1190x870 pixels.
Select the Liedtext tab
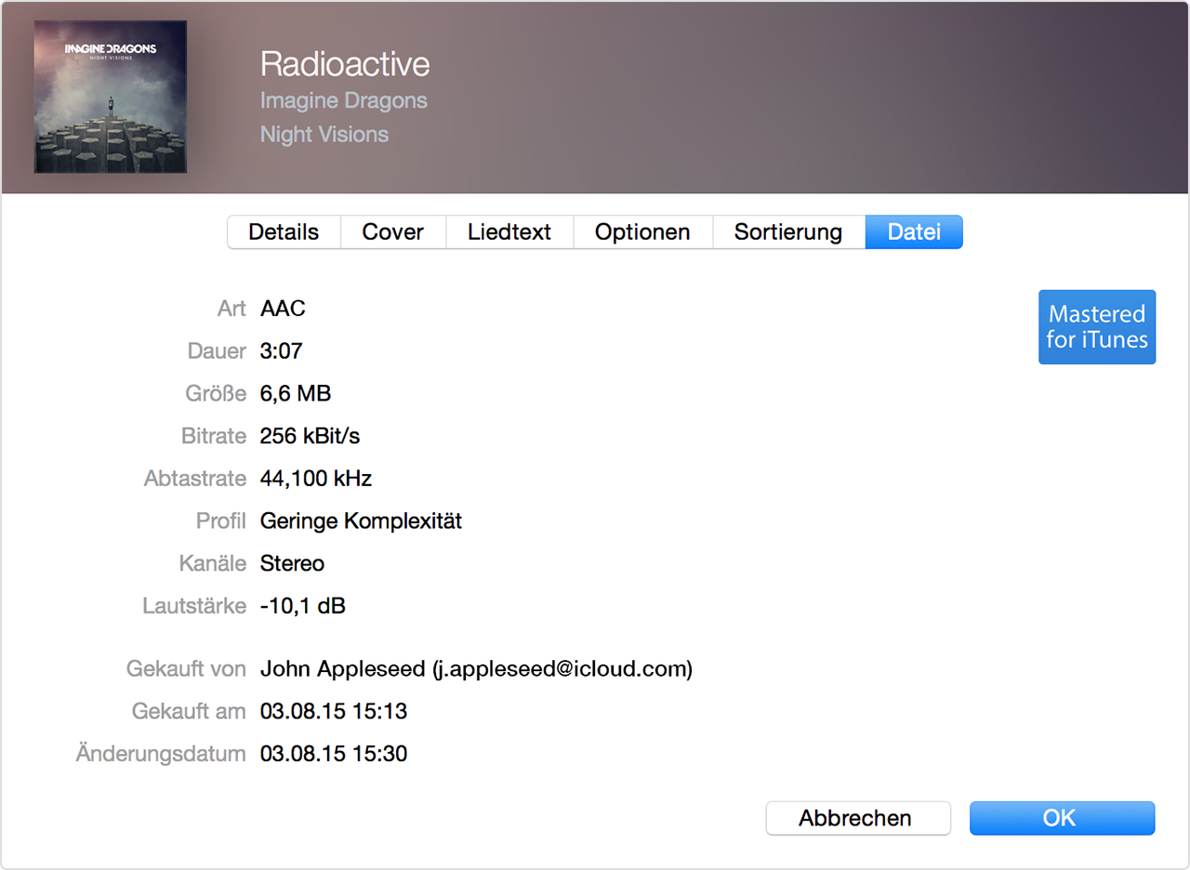[x=509, y=232]
